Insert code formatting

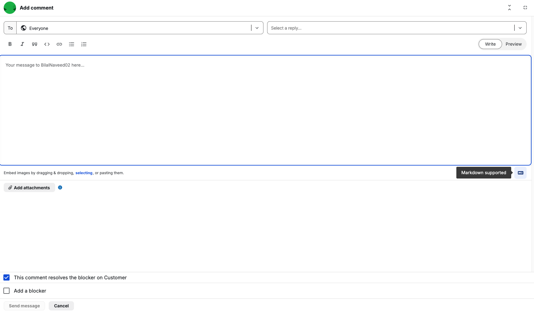coord(47,44)
